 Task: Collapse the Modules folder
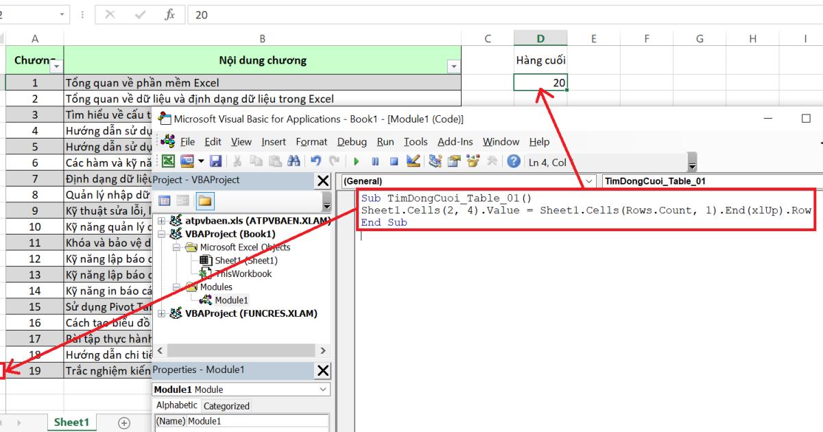coord(176,287)
